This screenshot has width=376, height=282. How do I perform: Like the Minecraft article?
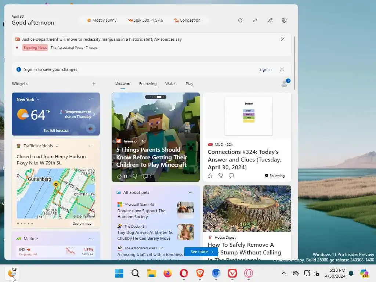(x=119, y=176)
